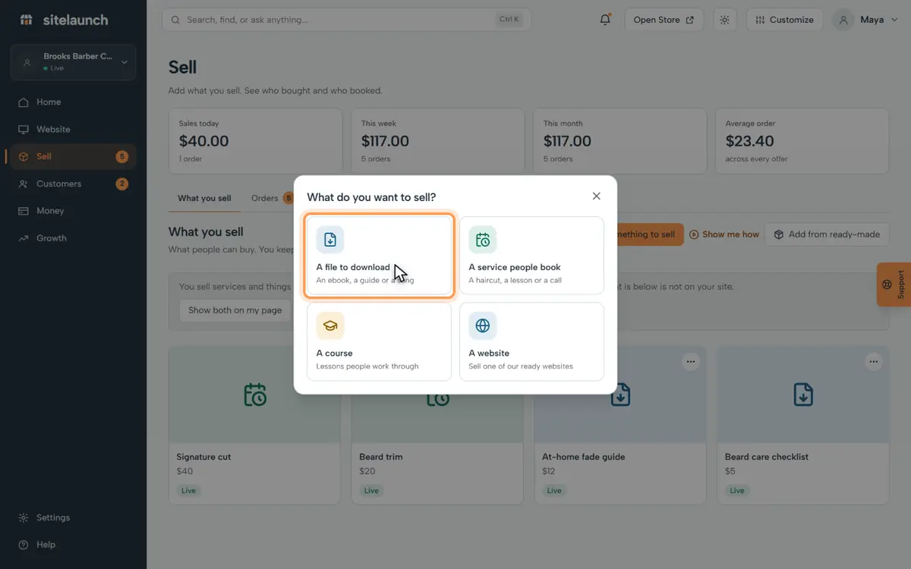
Task: Click 'Add from ready-made' button
Action: click(x=827, y=234)
